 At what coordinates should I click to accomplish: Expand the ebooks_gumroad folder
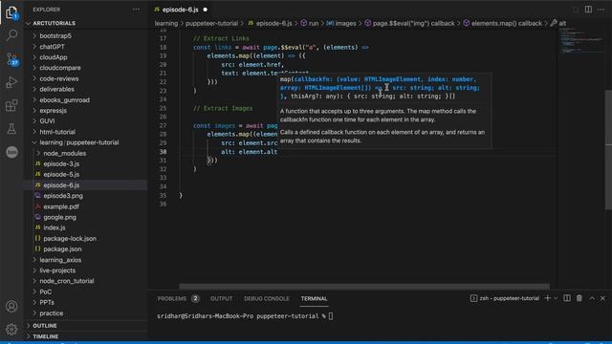click(64, 100)
